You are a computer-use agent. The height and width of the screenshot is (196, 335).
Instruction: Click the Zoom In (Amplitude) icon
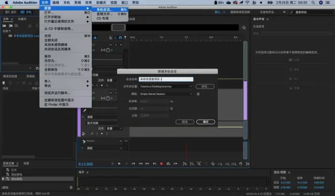pos(185,164)
